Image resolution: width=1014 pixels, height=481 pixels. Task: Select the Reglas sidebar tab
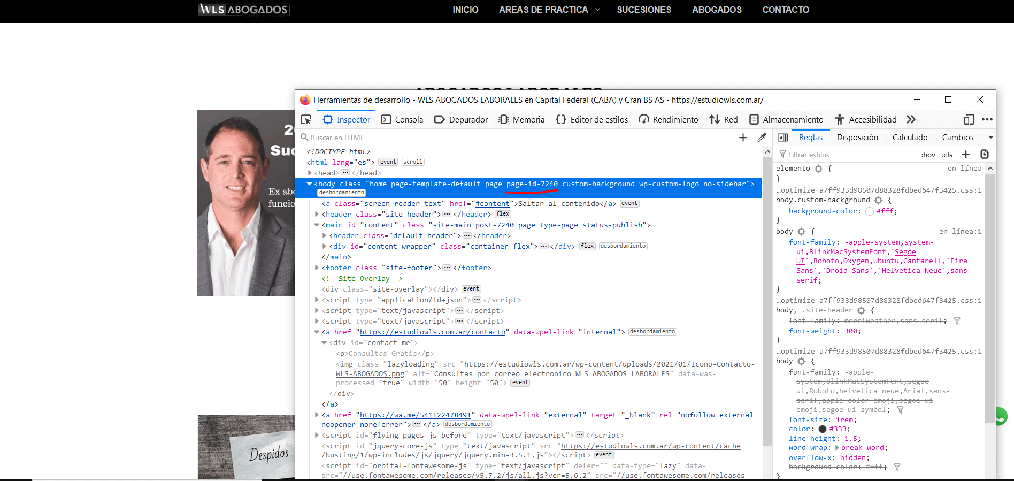coord(810,138)
